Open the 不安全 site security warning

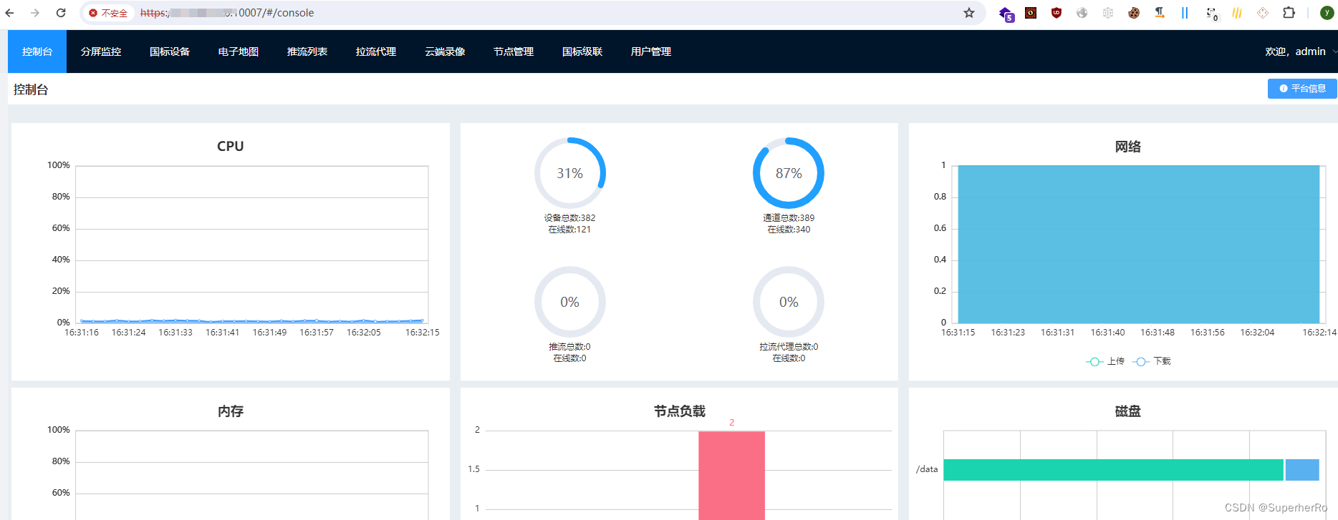pyautogui.click(x=108, y=13)
